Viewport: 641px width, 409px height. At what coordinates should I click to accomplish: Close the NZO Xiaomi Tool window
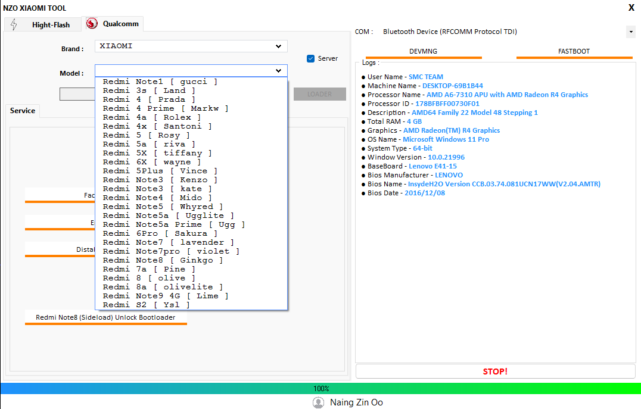click(631, 8)
